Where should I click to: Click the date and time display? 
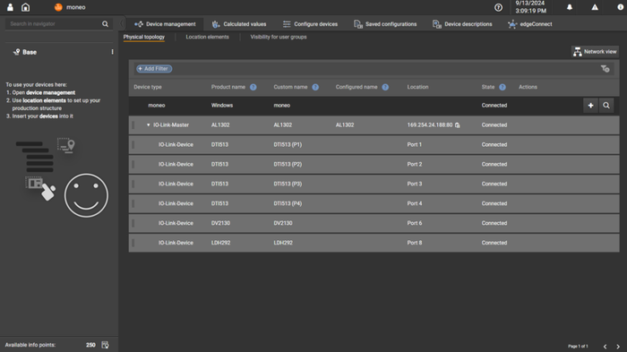point(530,7)
